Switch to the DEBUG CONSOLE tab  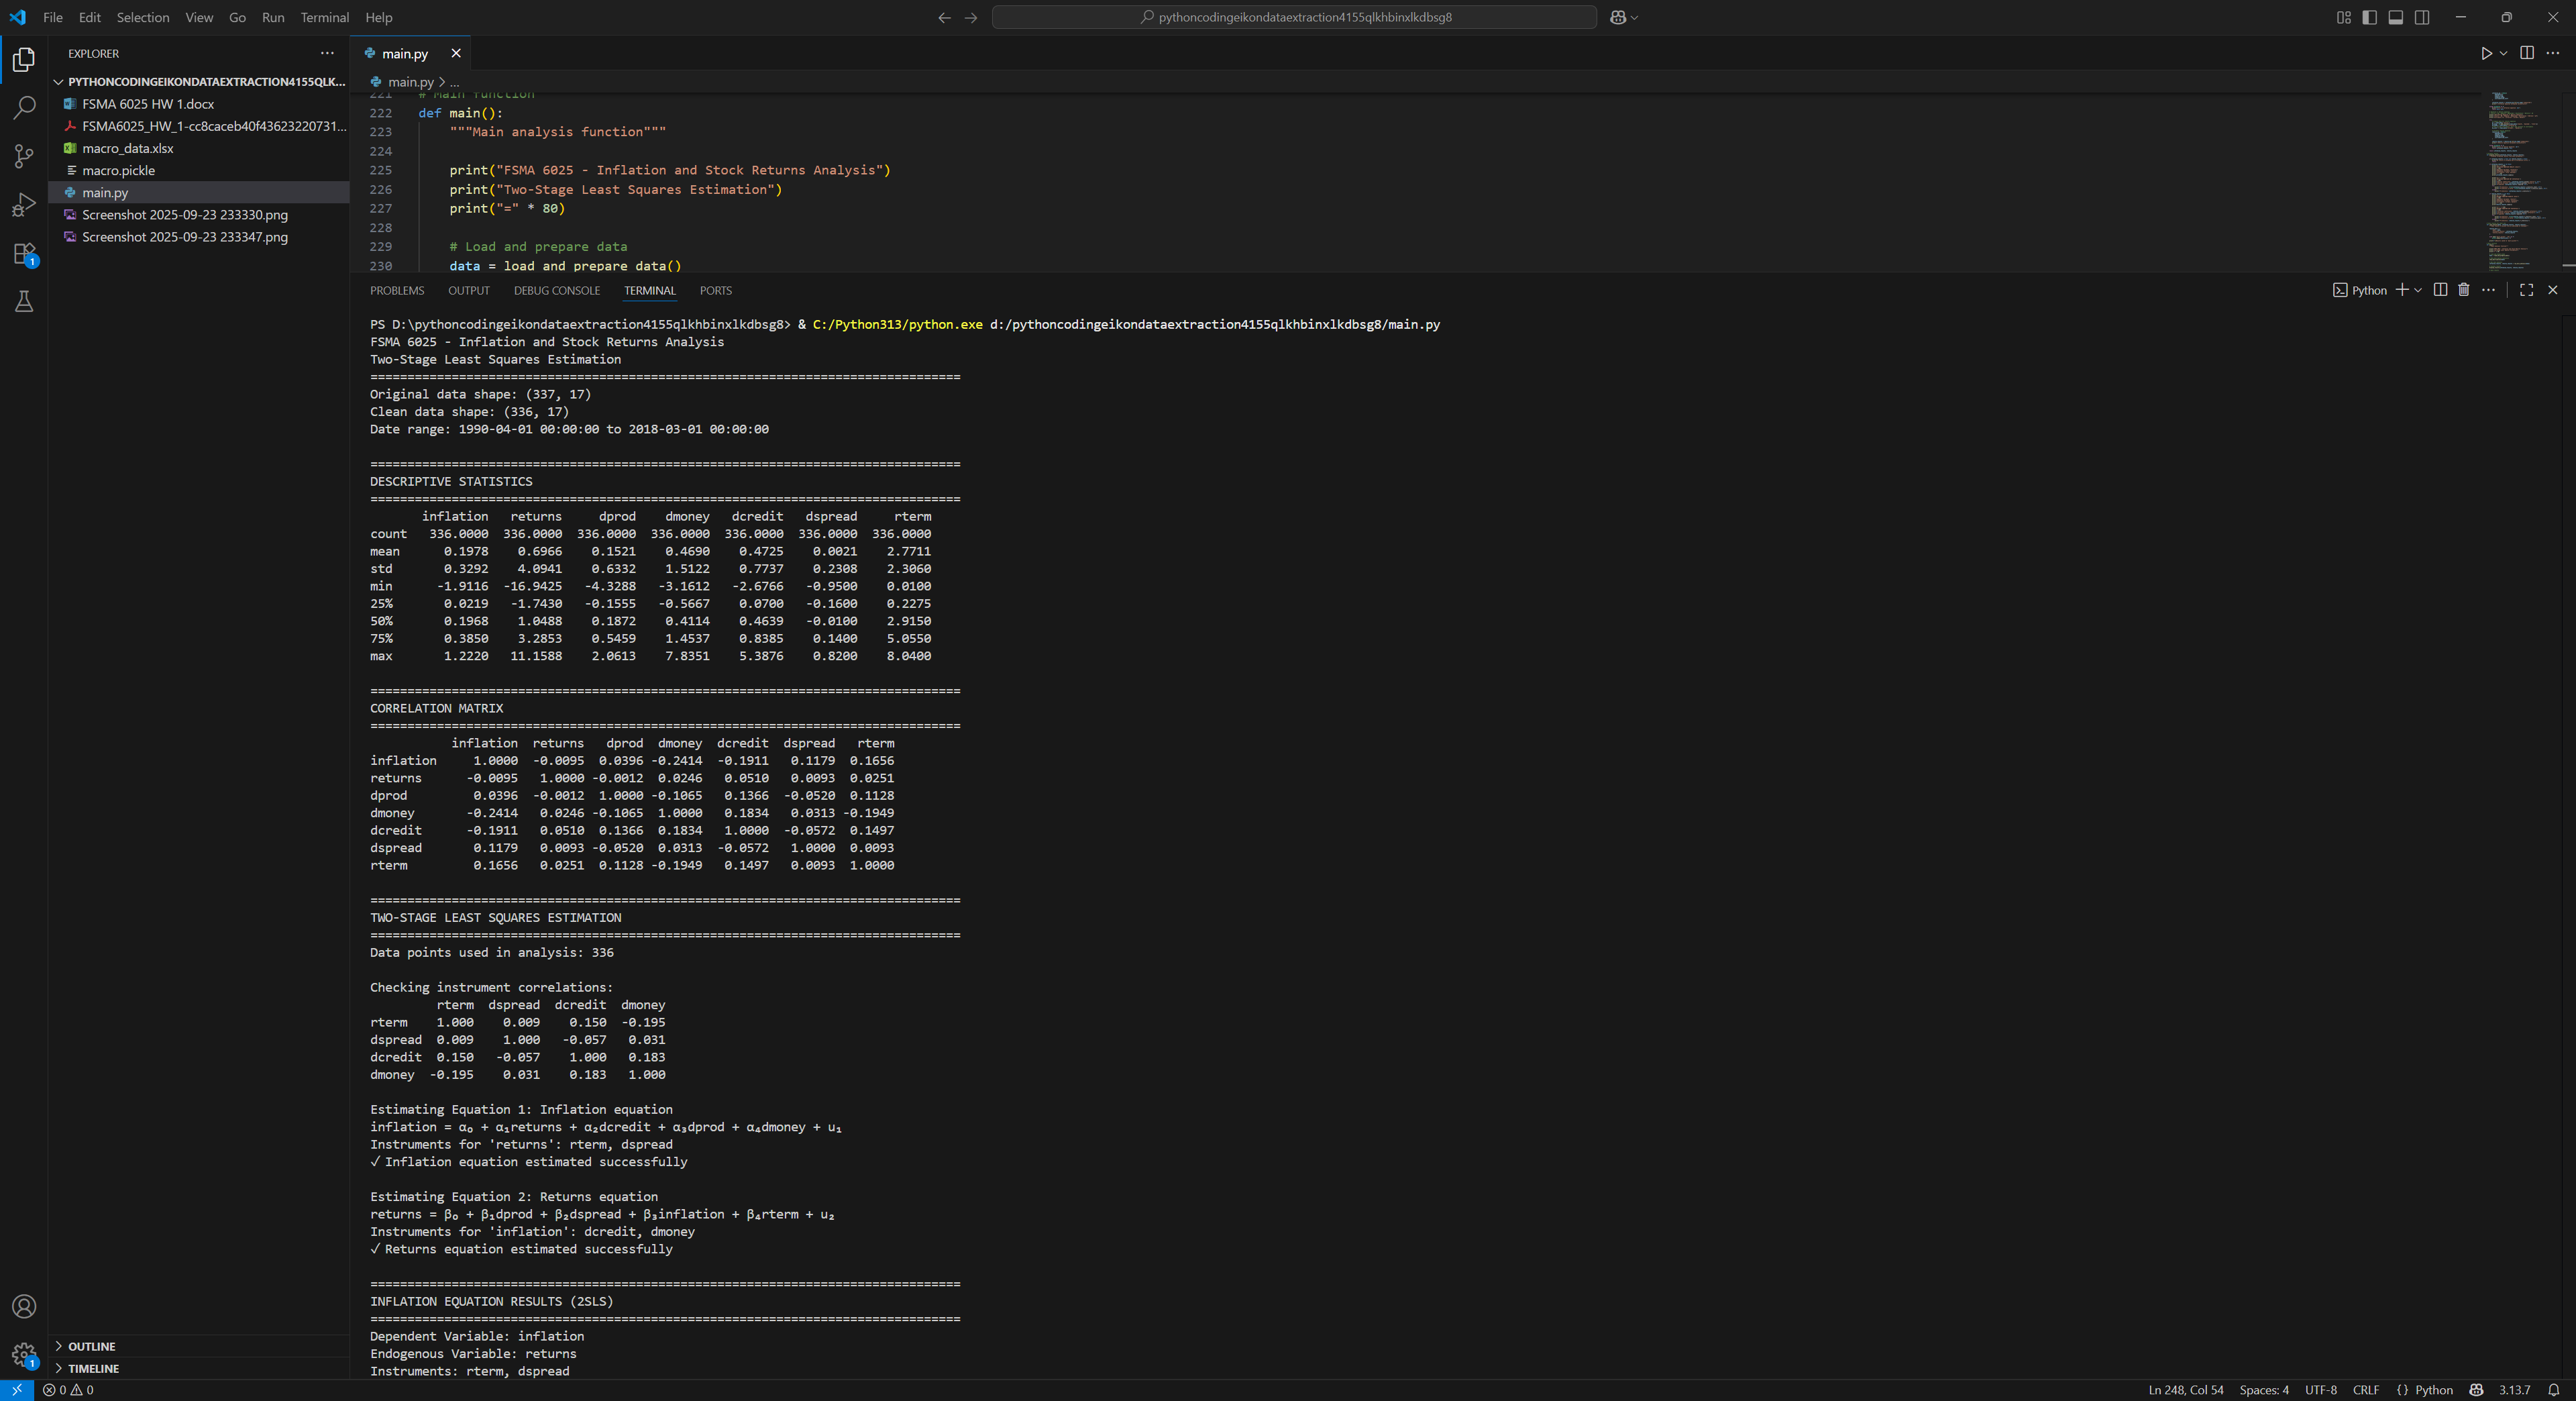pyautogui.click(x=557, y=290)
